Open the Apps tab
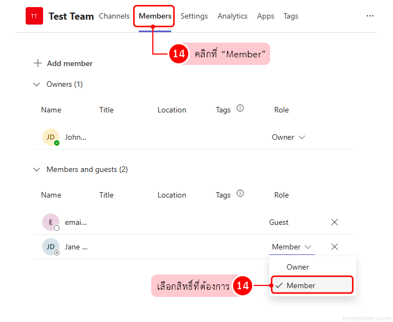The image size is (393, 322). pos(265,16)
